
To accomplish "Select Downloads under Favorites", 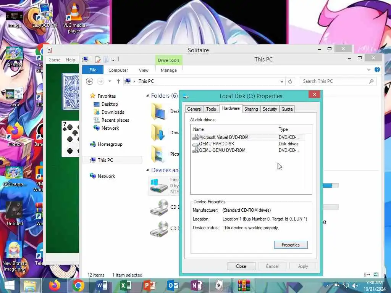I will 109,112.
